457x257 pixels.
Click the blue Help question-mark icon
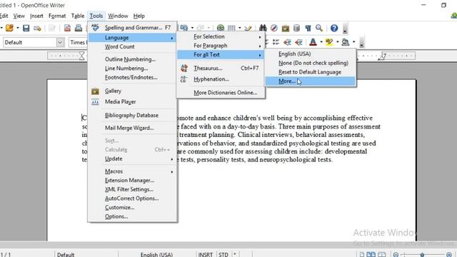pos(334,28)
